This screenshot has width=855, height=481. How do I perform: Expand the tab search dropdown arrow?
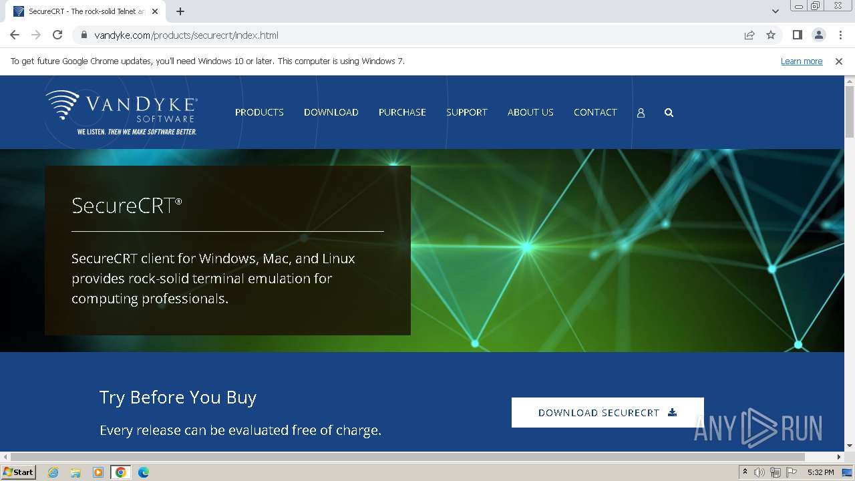point(775,11)
